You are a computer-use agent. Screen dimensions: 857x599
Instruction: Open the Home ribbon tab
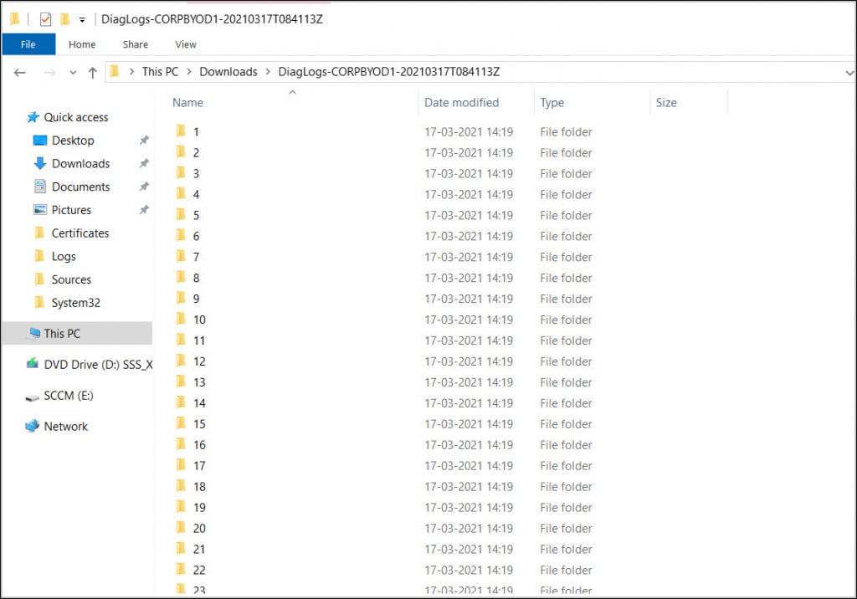tap(82, 44)
